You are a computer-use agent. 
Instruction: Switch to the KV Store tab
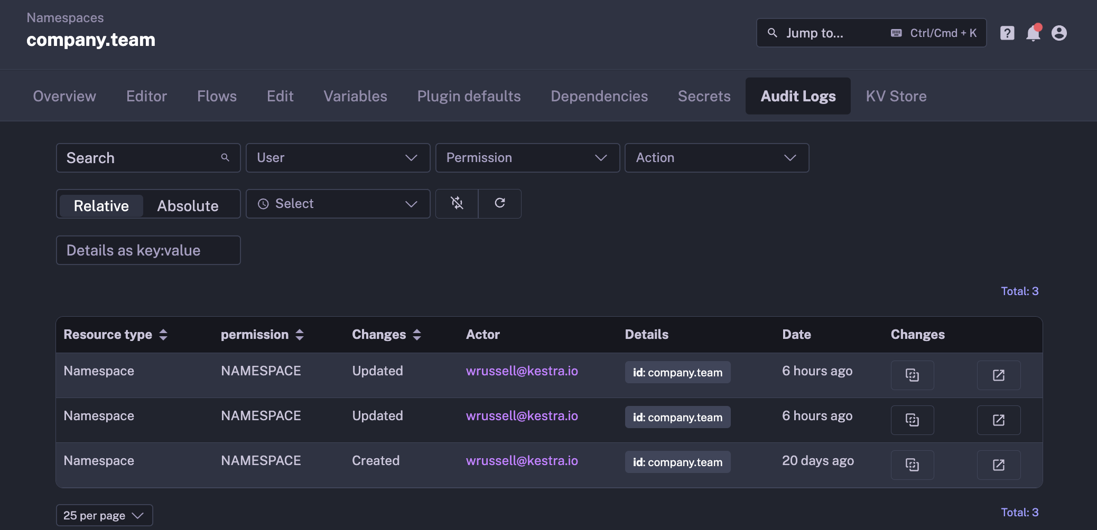click(x=896, y=96)
